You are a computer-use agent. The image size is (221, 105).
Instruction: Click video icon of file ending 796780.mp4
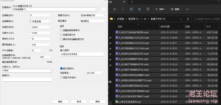point(117,32)
